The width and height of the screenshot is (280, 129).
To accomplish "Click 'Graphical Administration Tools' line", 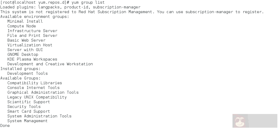I will 43,92.
